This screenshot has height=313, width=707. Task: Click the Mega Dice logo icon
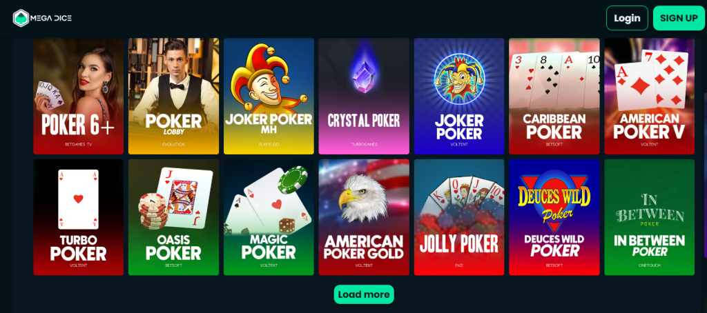tap(21, 18)
